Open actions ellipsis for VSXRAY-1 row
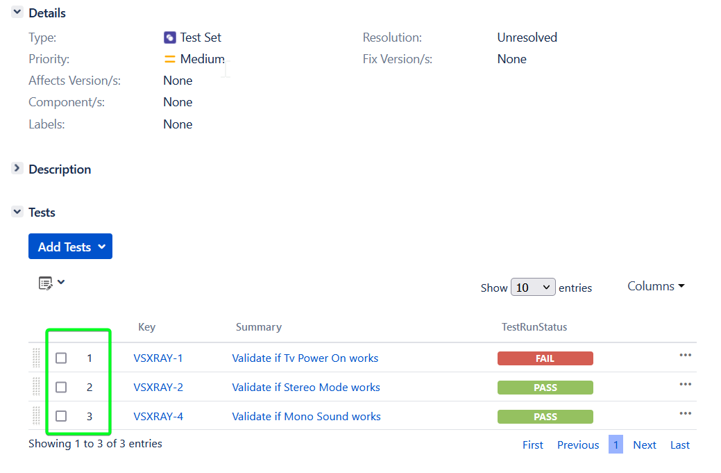This screenshot has height=473, width=721. point(686,355)
